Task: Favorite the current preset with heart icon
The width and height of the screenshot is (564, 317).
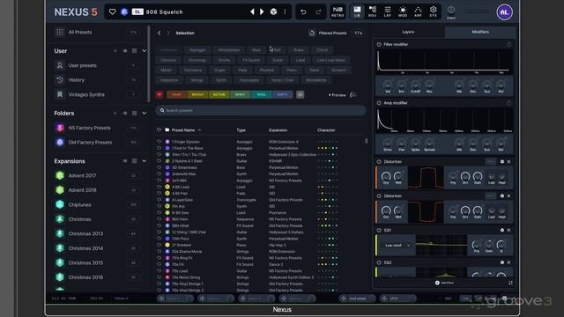Action: click(113, 11)
